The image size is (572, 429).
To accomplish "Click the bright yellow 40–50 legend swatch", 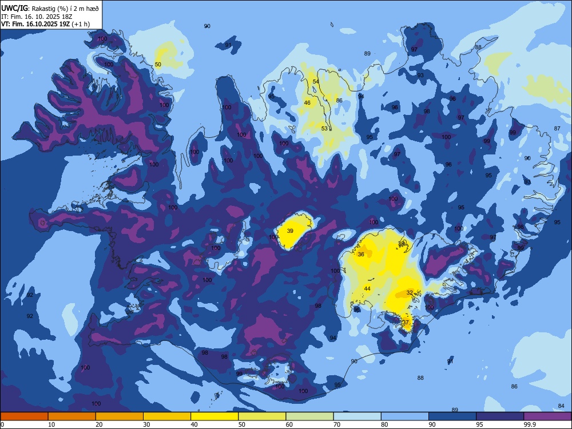I will (214, 416).
